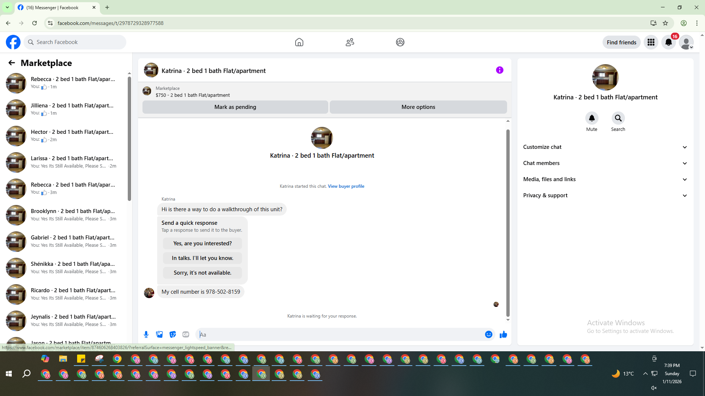
Task: Mute Katrina's chat notifications
Action: click(x=592, y=118)
